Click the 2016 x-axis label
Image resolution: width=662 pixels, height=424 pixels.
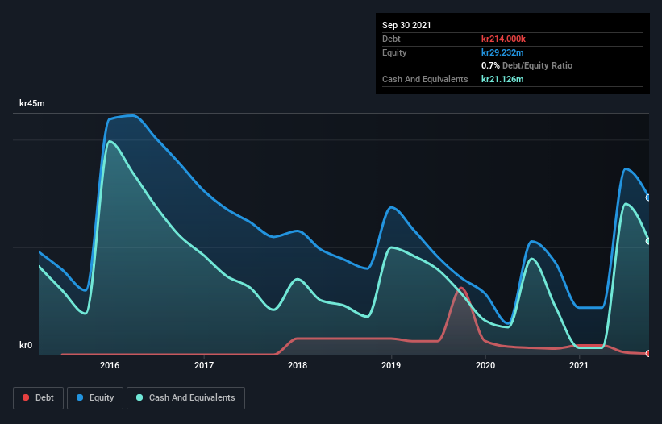[110, 365]
